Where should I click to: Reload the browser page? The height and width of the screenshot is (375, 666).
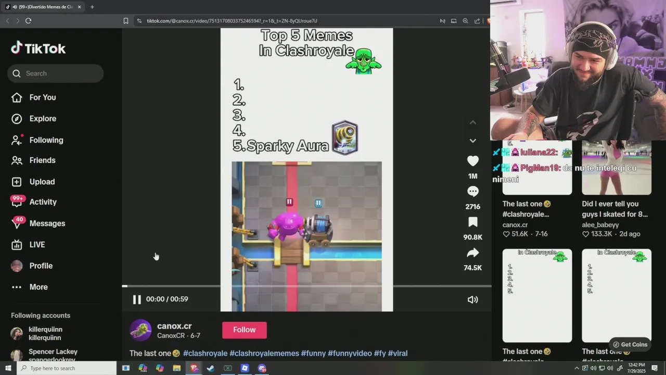click(28, 21)
